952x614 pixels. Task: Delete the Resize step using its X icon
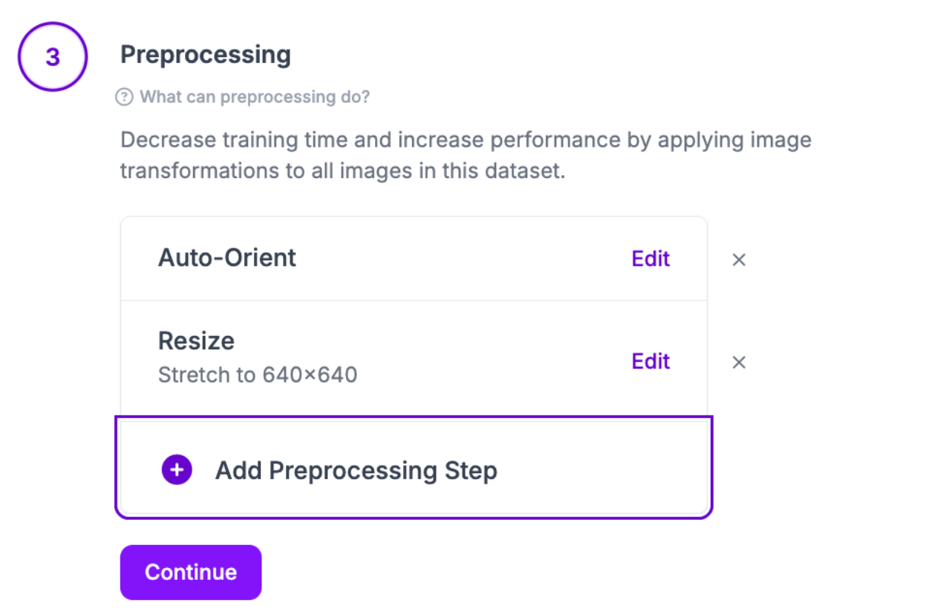coord(739,362)
